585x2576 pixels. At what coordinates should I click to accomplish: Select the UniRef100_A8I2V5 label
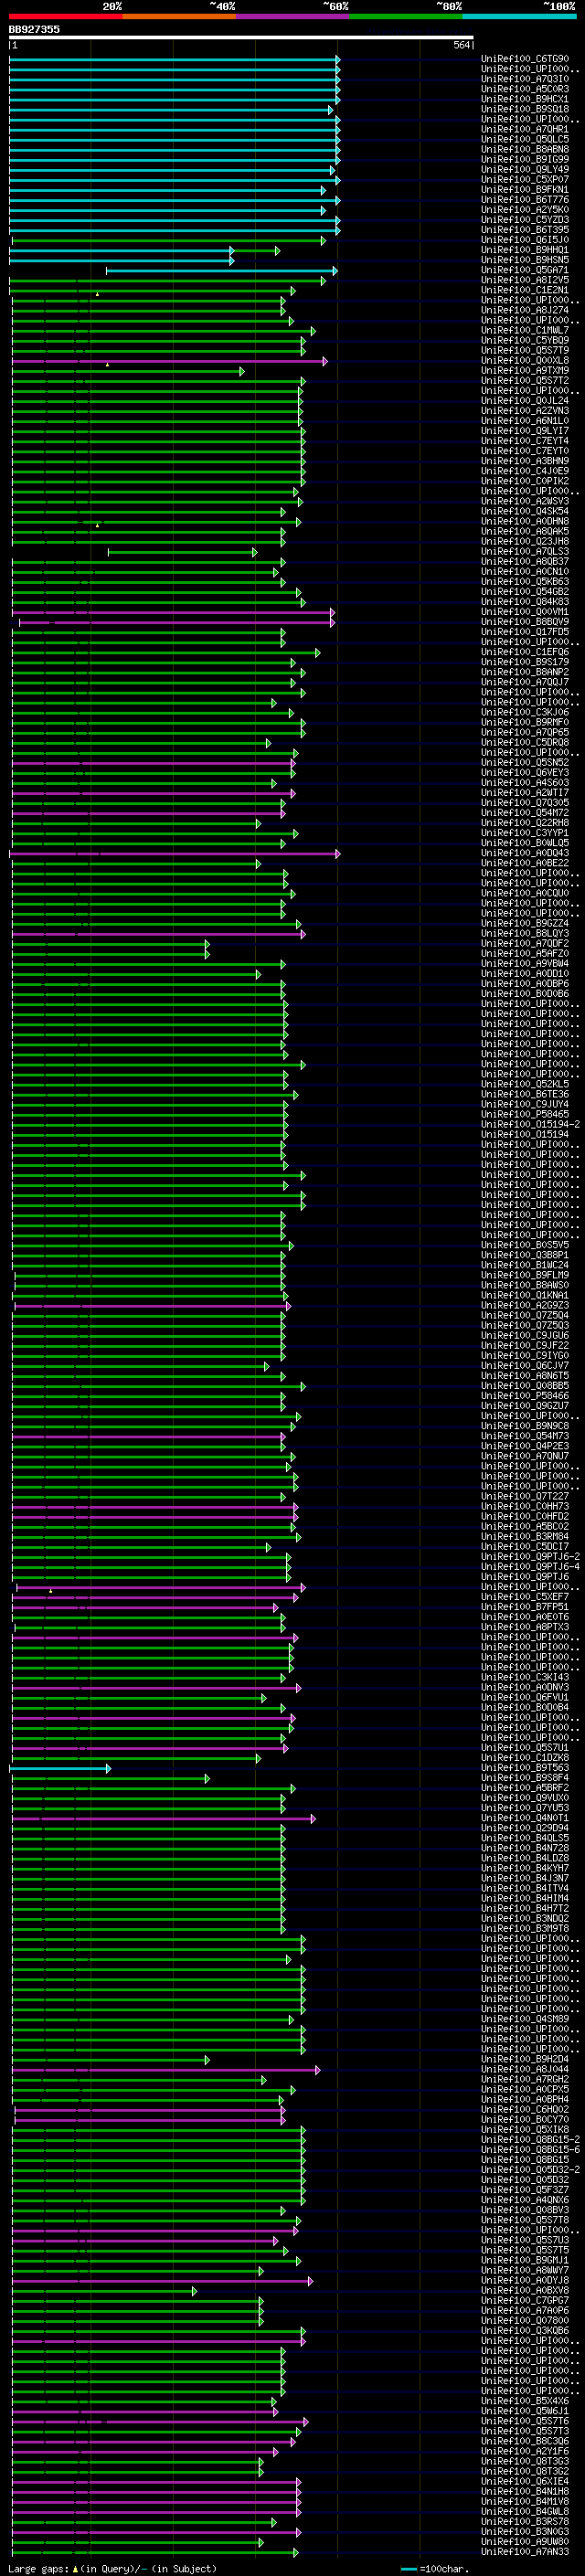525,280
